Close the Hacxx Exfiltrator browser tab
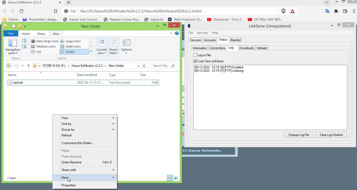The width and height of the screenshot is (357, 190). (60, 2)
